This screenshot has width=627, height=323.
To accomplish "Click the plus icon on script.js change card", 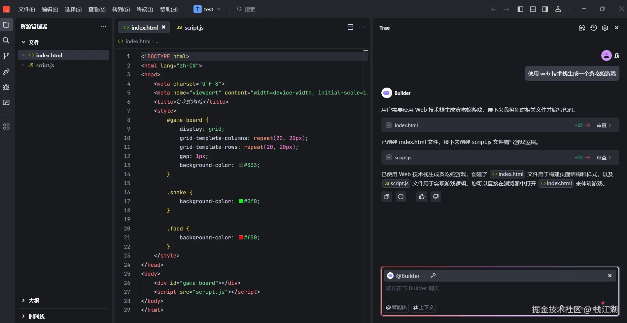I will [389, 157].
